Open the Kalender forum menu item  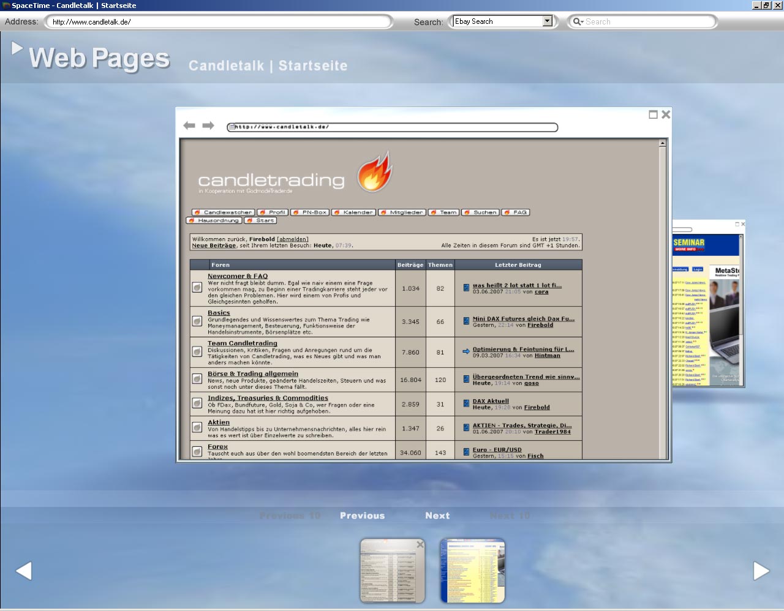tap(353, 212)
